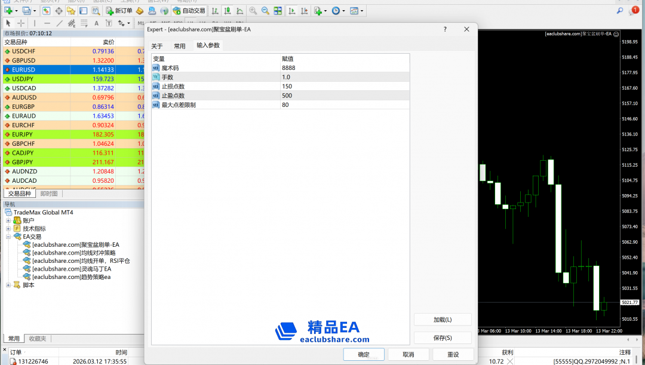
Task: Toggle chart auto scroll in toolbar
Action: pos(291,11)
